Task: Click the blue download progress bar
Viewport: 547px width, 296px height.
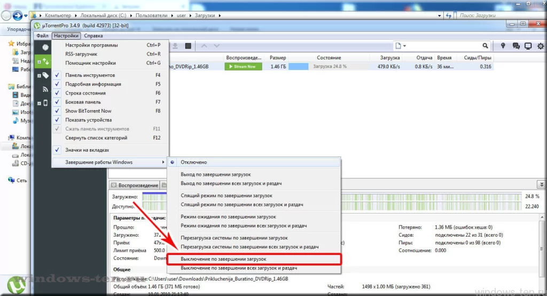Action: coord(299,67)
